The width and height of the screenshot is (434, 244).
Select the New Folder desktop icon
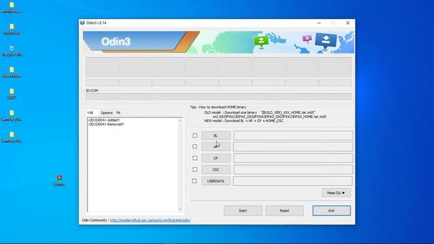[12, 72]
